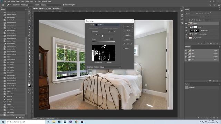Open the Channels panel menu
The width and height of the screenshot is (221, 124).
point(220,47)
